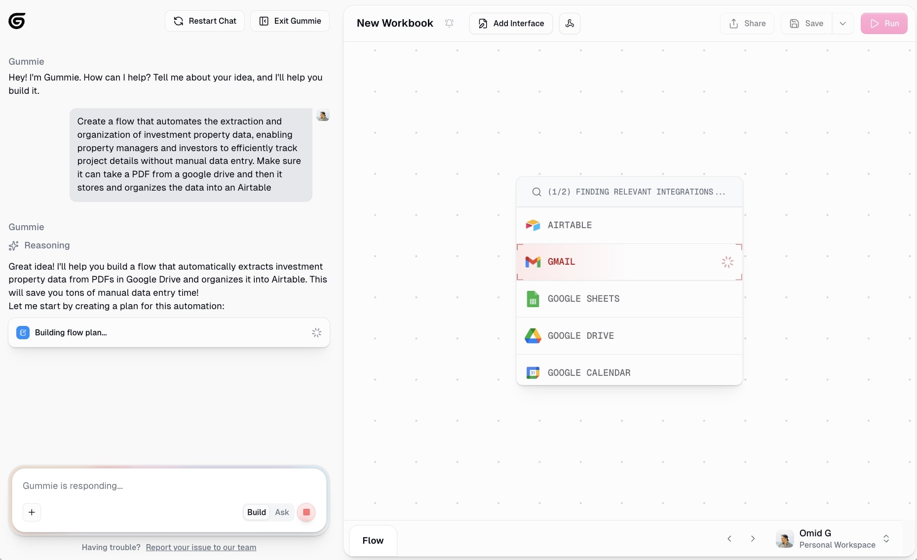917x560 pixels.
Task: Click the user avatar beside the chat message
Action: tap(323, 115)
